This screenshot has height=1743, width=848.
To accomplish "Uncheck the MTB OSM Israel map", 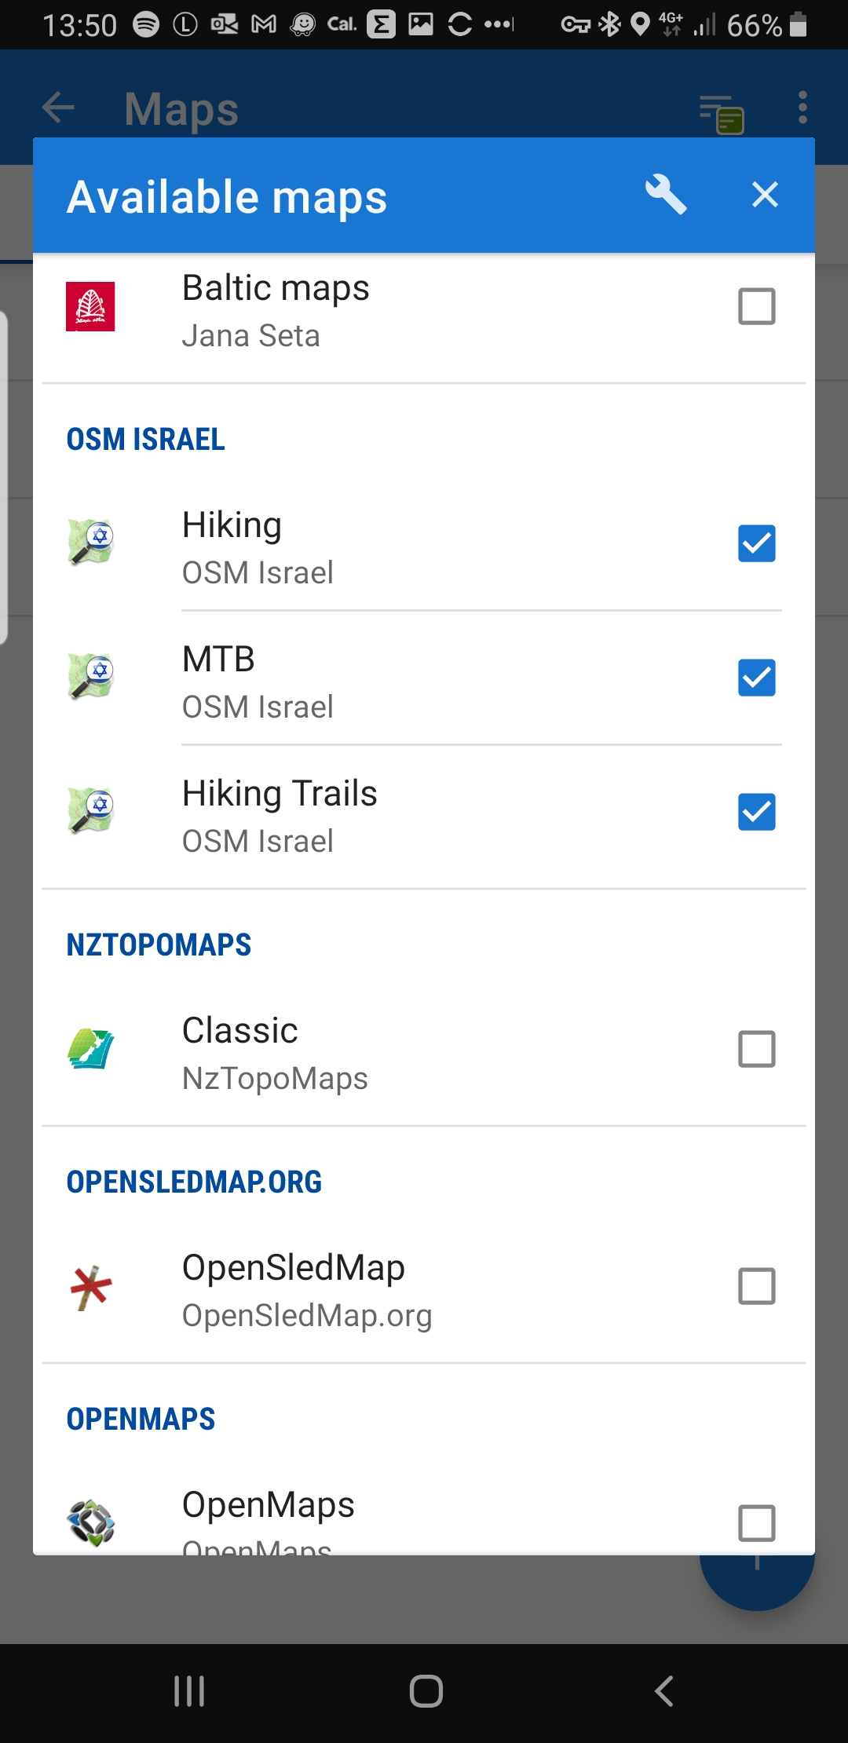I will pyautogui.click(x=756, y=678).
